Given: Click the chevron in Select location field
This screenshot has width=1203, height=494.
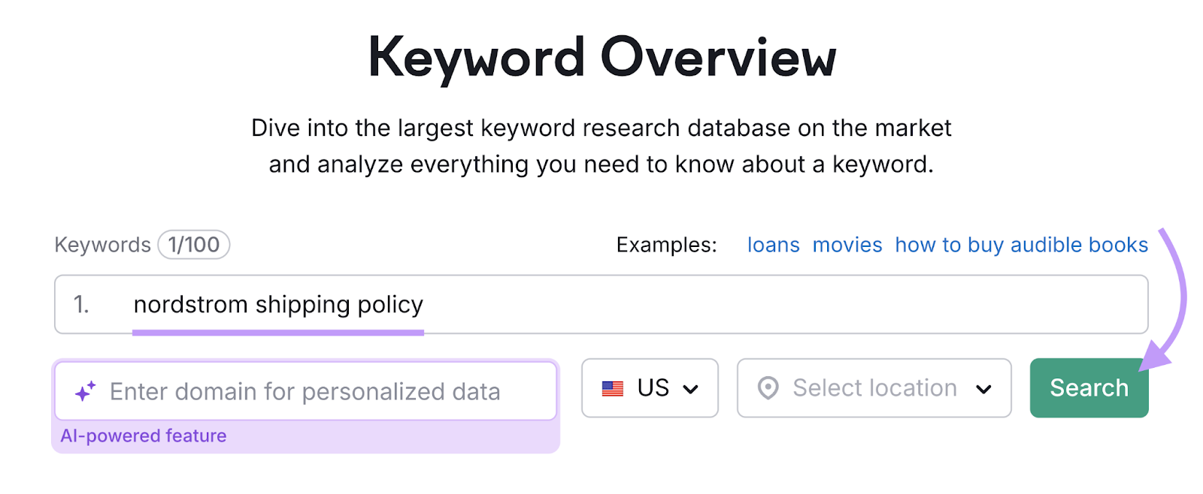Looking at the screenshot, I should (x=983, y=388).
